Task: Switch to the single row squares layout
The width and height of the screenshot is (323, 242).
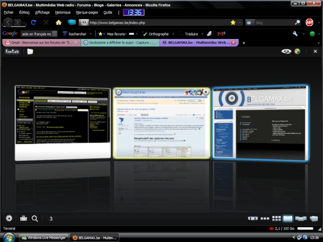Action: (265, 219)
